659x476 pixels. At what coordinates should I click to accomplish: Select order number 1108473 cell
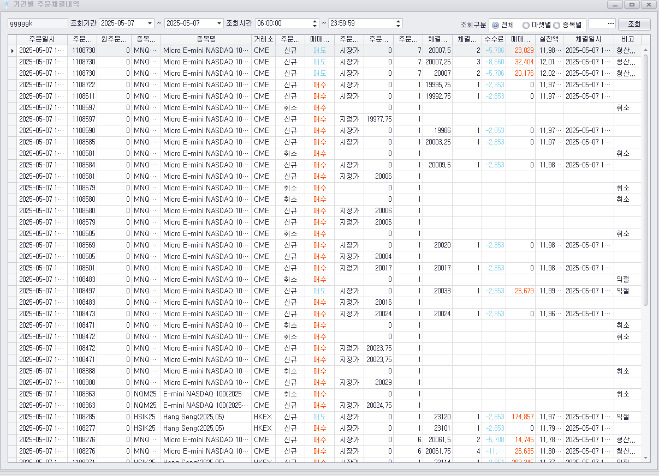(84, 314)
